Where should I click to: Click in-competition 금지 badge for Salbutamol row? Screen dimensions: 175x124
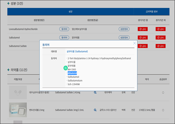(x=143, y=38)
